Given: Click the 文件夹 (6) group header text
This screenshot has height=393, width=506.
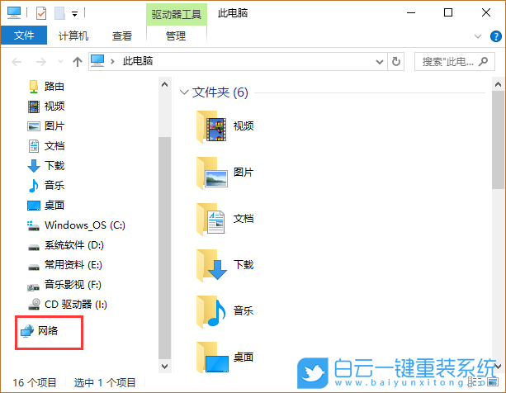Looking at the screenshot, I should pyautogui.click(x=220, y=92).
